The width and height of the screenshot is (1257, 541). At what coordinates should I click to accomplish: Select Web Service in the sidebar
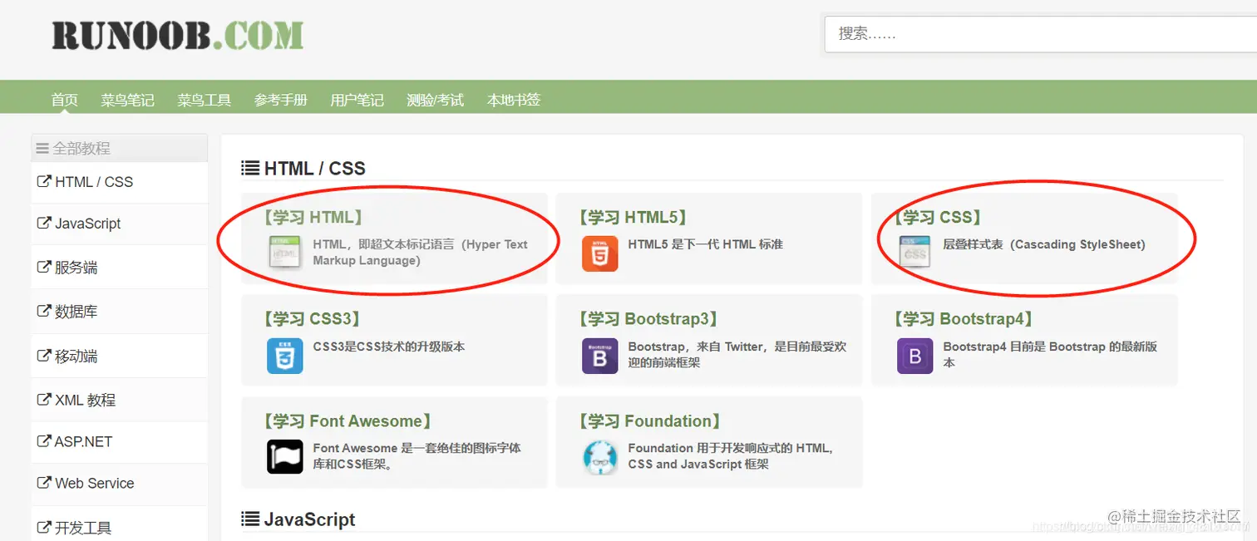click(x=120, y=483)
